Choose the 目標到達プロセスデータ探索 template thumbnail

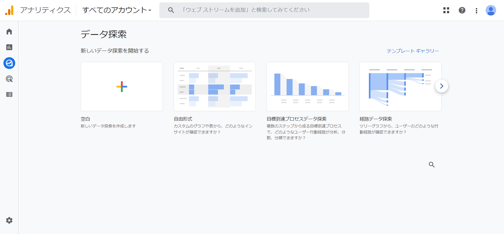308,87
